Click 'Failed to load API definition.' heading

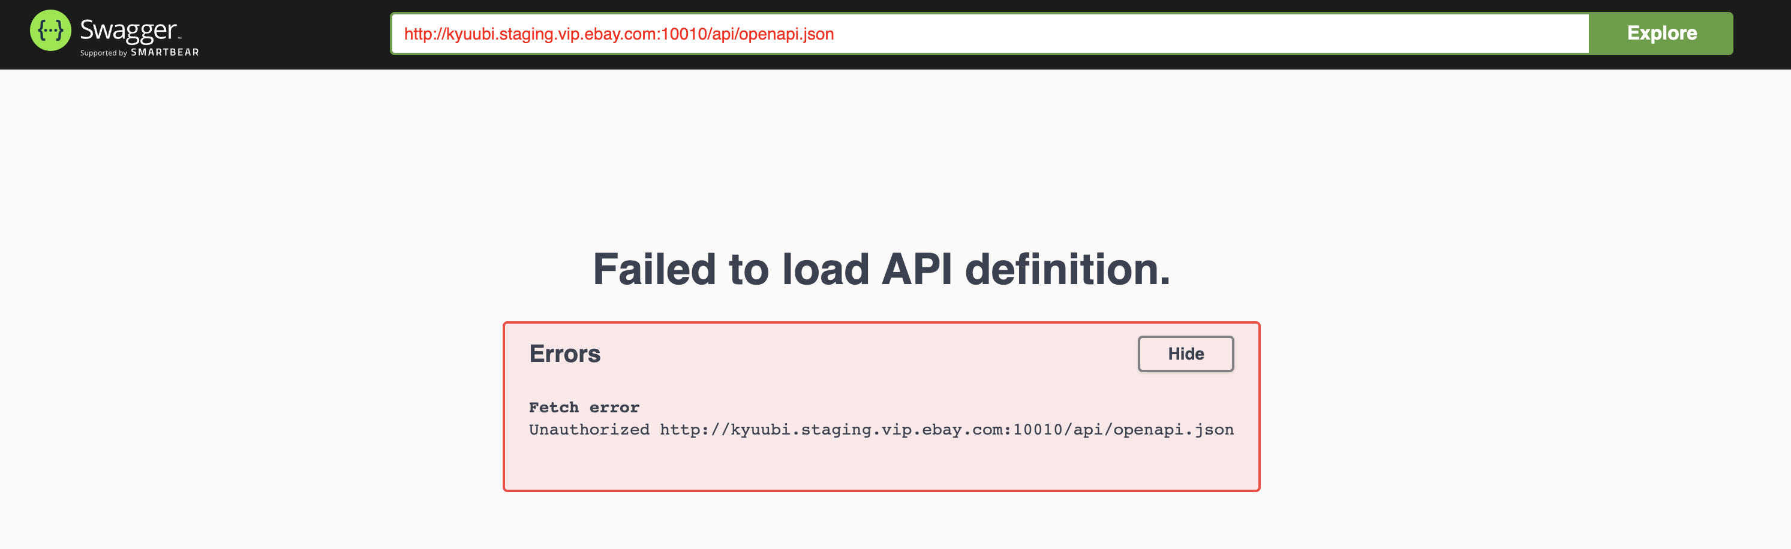882,269
